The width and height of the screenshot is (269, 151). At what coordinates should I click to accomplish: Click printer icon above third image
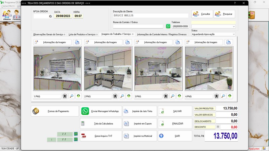(x=178, y=42)
